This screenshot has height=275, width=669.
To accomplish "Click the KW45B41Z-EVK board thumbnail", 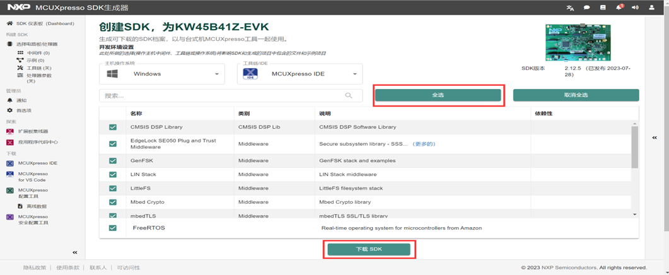I will (x=578, y=42).
